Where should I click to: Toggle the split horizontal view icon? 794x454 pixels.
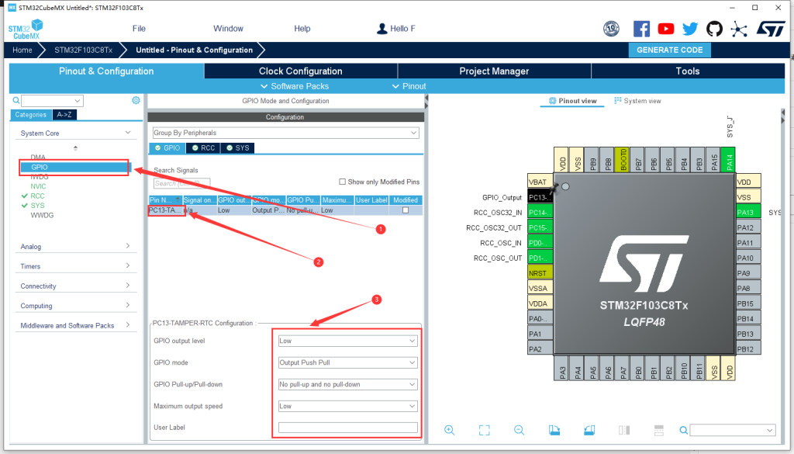pyautogui.click(x=659, y=430)
